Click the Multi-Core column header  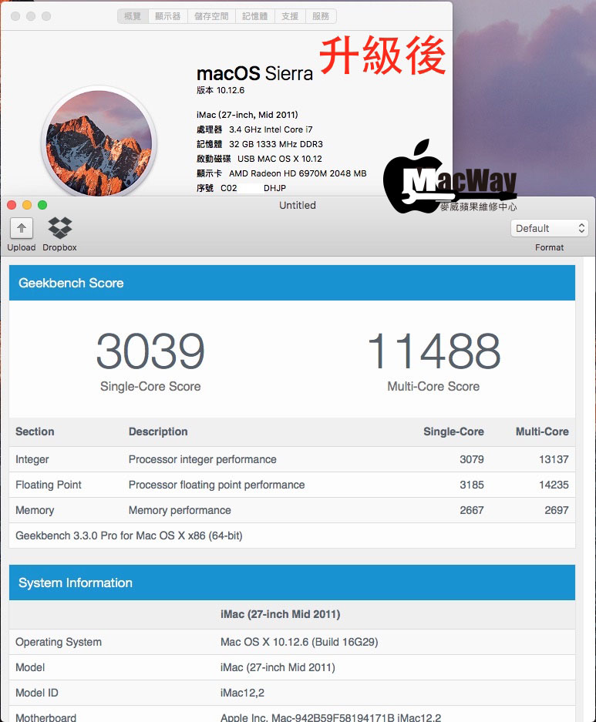click(x=542, y=432)
